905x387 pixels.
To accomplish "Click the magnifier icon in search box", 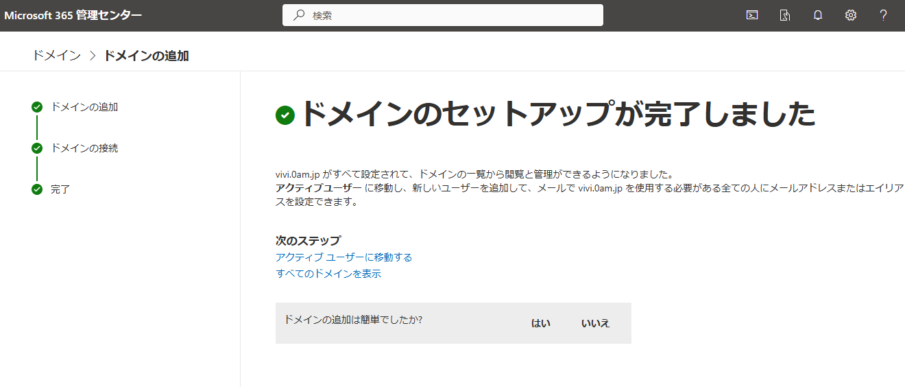I will pyautogui.click(x=299, y=15).
